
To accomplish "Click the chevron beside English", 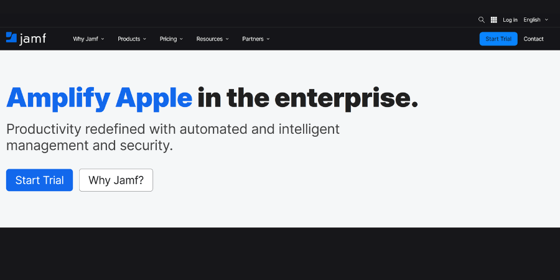I will coord(547,20).
